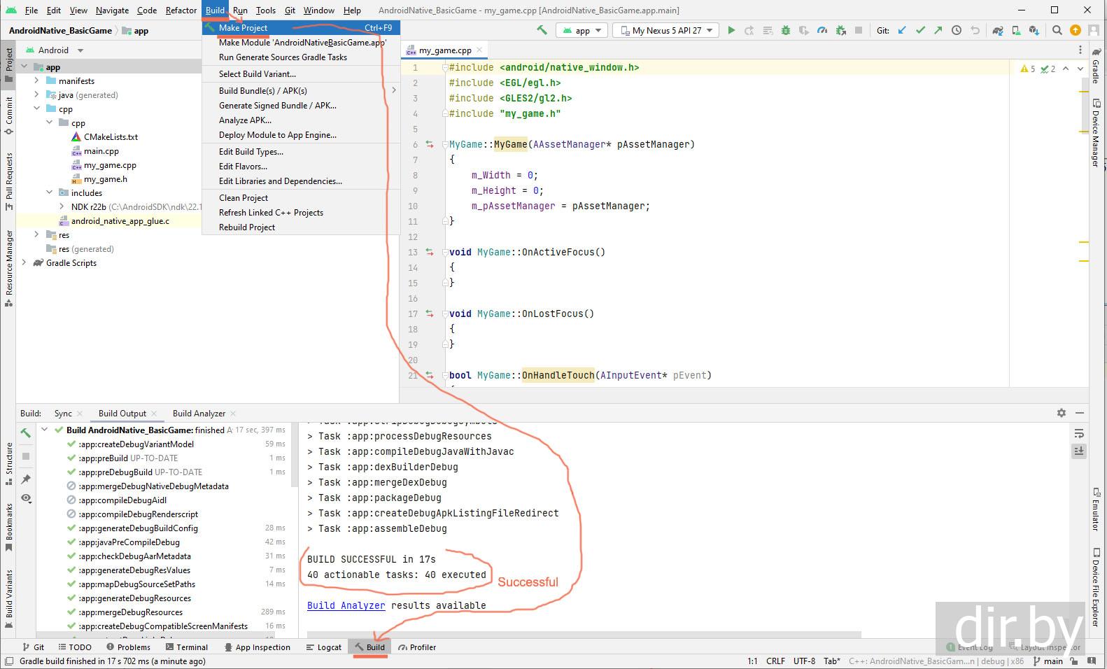Open Build panel settings gear
This screenshot has width=1107, height=669.
tap(1061, 413)
